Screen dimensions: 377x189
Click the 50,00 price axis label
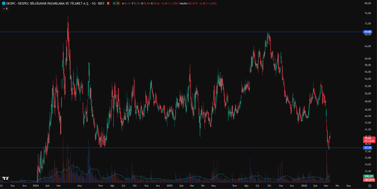point(368,94)
